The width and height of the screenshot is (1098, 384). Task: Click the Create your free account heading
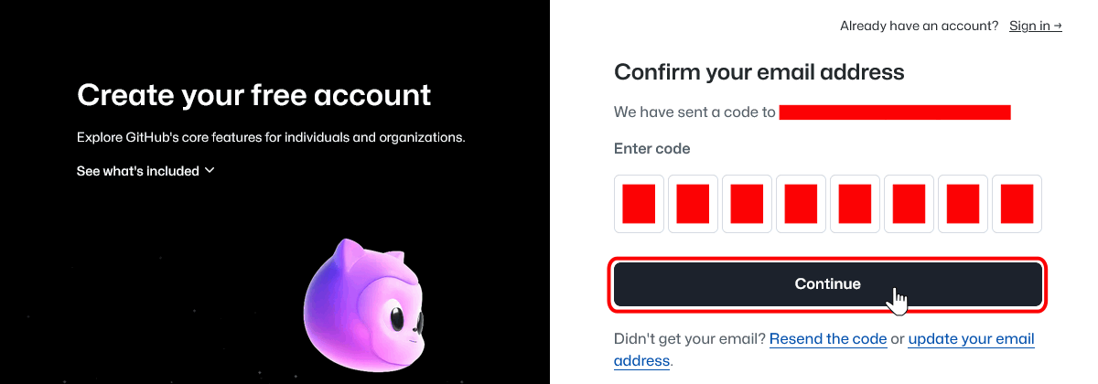[x=253, y=94]
